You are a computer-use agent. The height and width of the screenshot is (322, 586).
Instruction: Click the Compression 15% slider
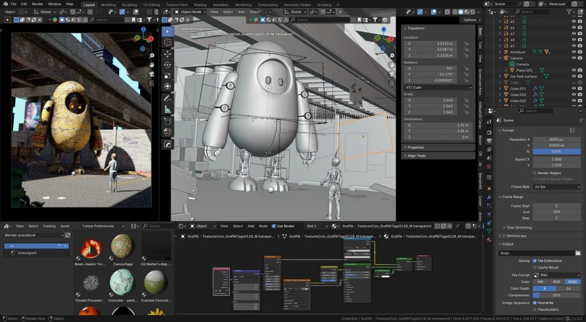click(x=557, y=295)
